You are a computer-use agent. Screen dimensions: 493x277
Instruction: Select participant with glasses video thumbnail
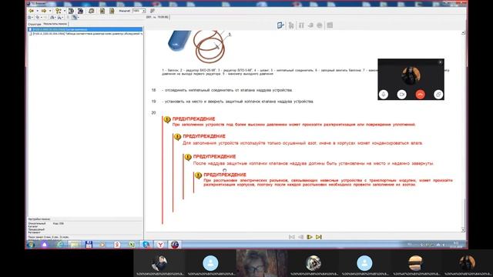pyautogui.click(x=262, y=263)
